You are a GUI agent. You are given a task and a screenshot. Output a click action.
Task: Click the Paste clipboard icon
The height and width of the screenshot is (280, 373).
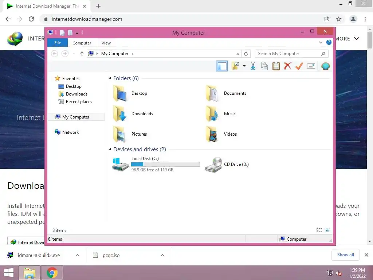[276, 66]
